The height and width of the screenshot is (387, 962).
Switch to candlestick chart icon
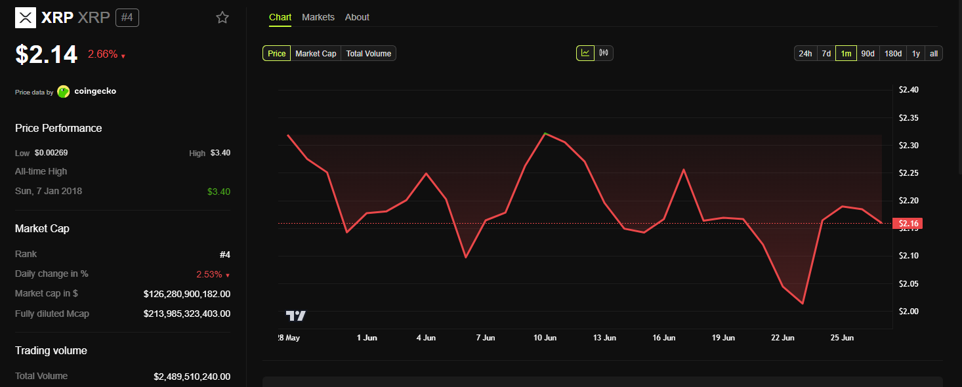(604, 53)
